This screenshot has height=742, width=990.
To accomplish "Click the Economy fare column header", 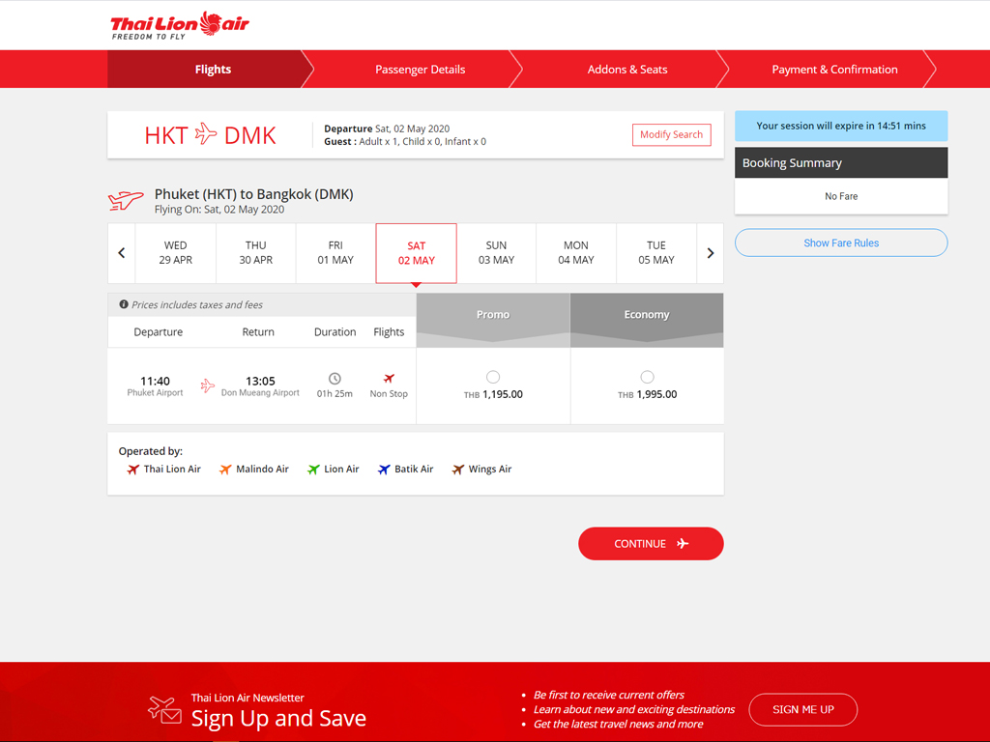I will [647, 320].
